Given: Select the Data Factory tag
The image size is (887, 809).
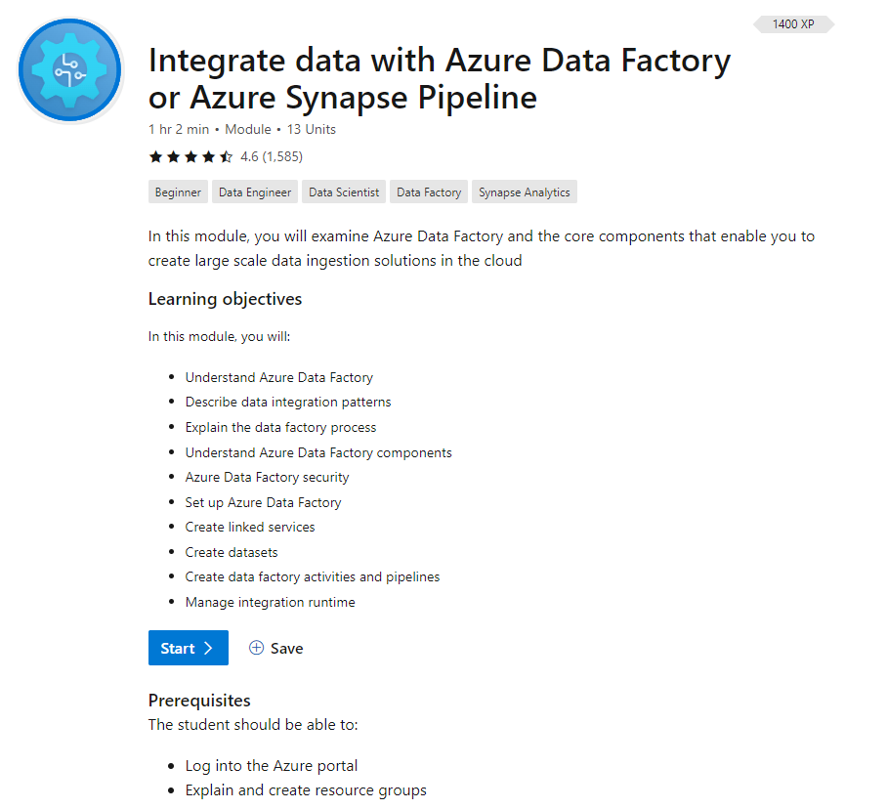Looking at the screenshot, I should [428, 192].
